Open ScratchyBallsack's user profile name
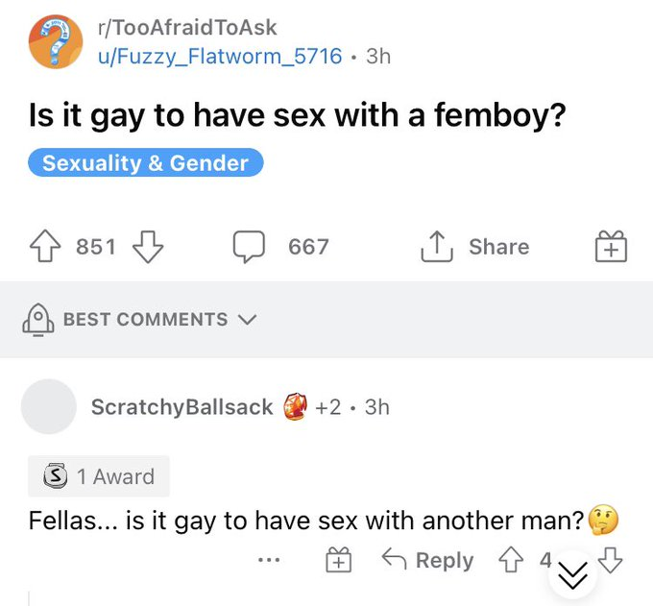Screen dimensions: 653x606 182,407
